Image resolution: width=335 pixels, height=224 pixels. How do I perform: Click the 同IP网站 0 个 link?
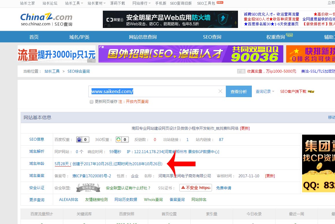[79, 152]
